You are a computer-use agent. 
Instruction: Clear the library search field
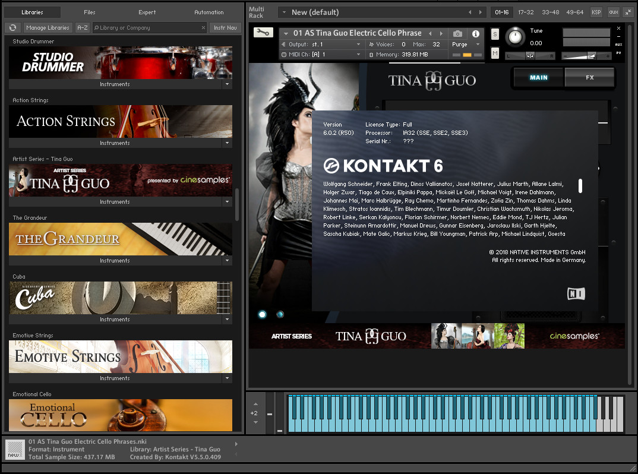(x=203, y=28)
